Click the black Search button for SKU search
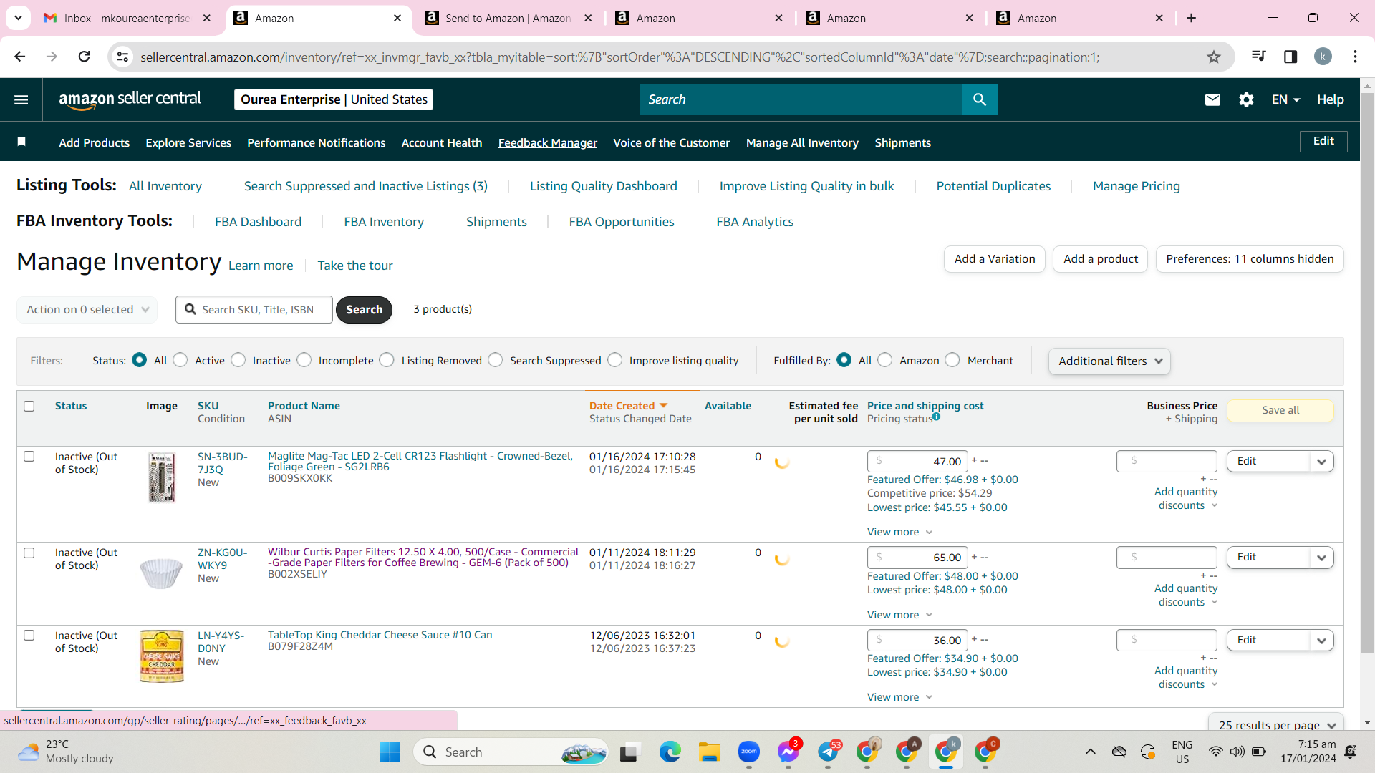The height and width of the screenshot is (773, 1375). (364, 310)
